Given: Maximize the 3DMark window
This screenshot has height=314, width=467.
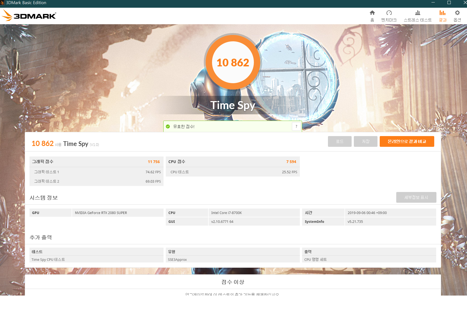Looking at the screenshot, I should click(449, 3).
